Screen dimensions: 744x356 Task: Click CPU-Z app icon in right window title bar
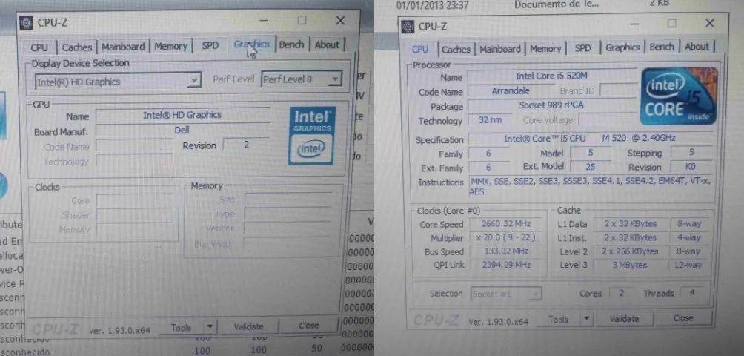(407, 27)
